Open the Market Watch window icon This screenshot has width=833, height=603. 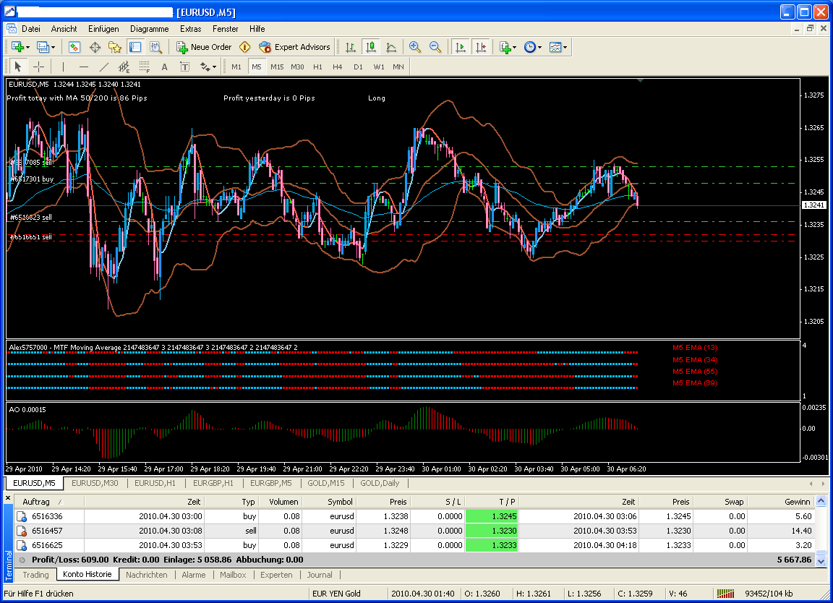click(74, 47)
